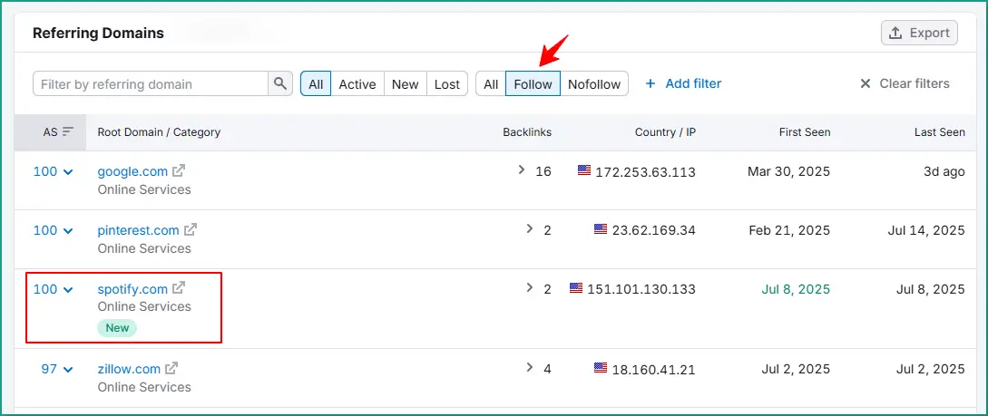Click IP address 18.160.41.21
The height and width of the screenshot is (416, 988).
(x=653, y=370)
